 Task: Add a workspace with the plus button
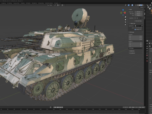click(x=60, y=3)
